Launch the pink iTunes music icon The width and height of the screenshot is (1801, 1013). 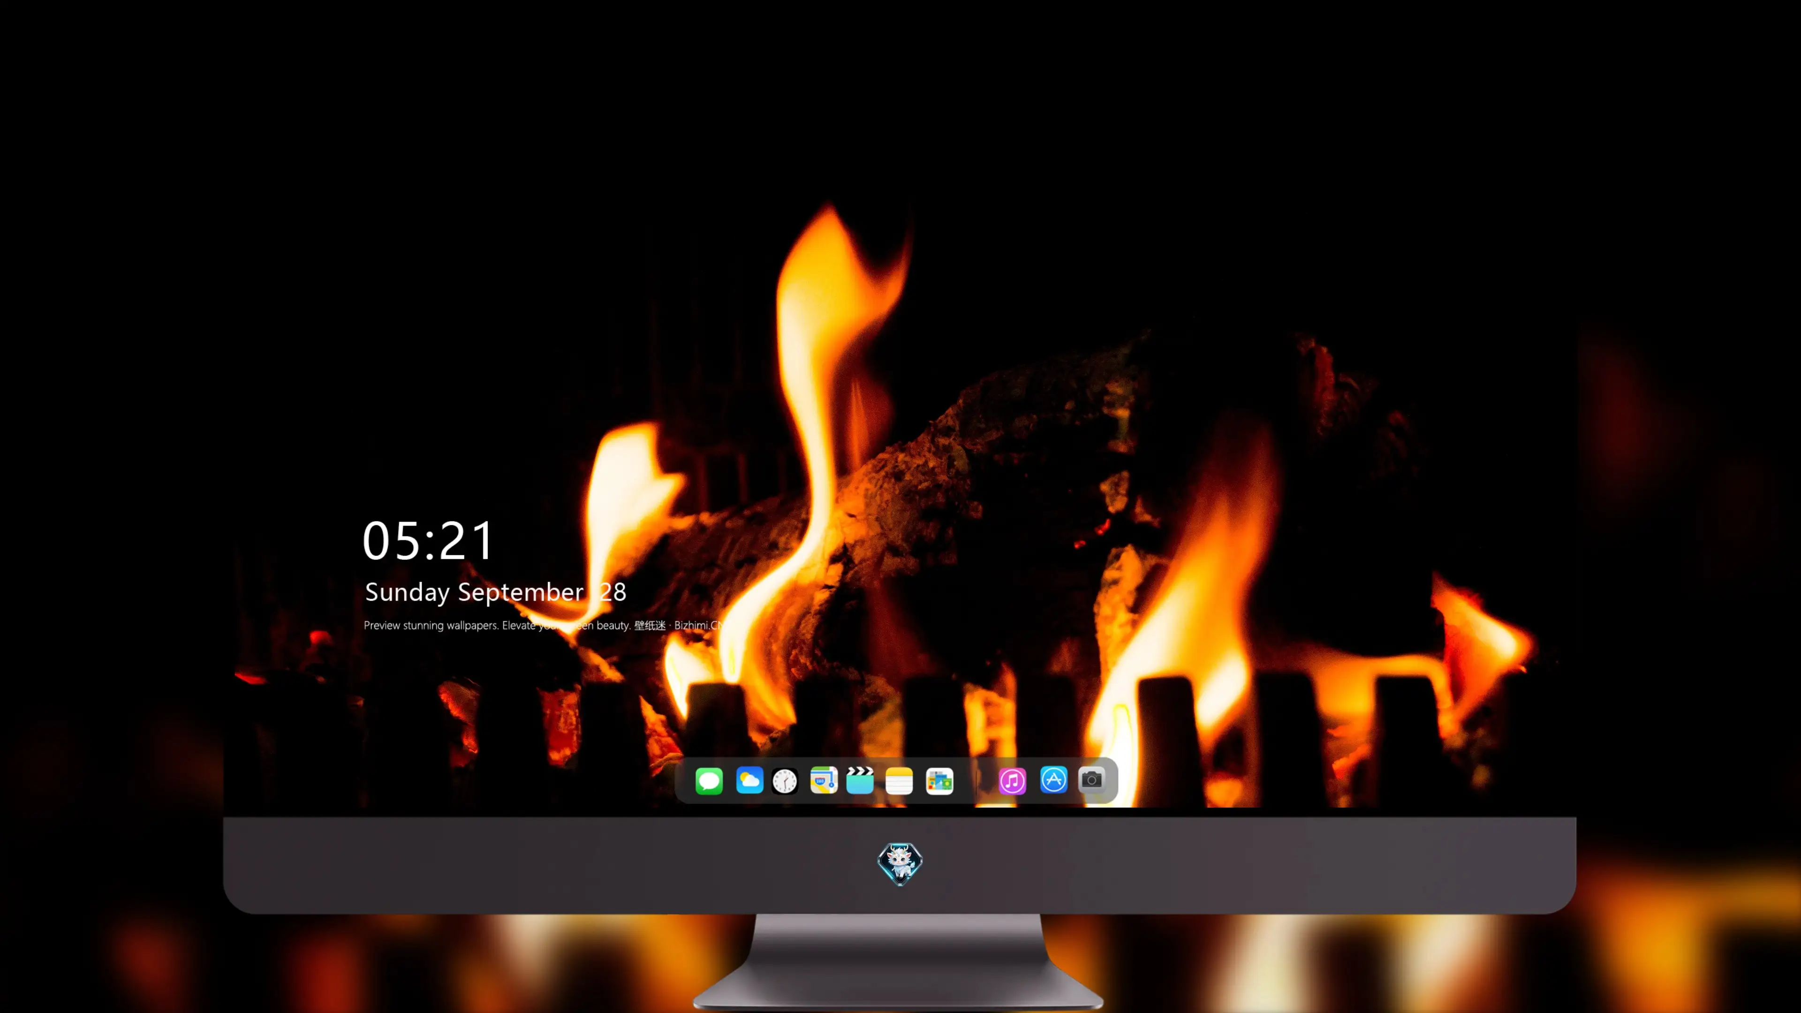click(1013, 781)
